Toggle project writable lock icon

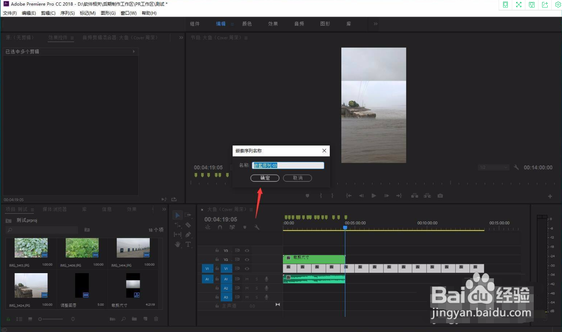tap(8, 319)
